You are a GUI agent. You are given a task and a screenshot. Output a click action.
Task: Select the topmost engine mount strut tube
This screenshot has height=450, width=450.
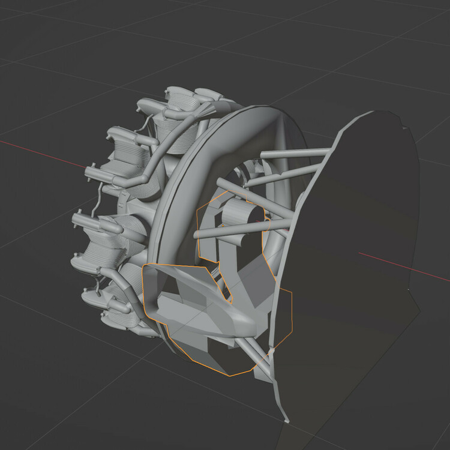[296, 153]
